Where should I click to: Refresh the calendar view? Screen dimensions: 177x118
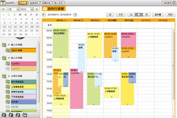coord(110,15)
